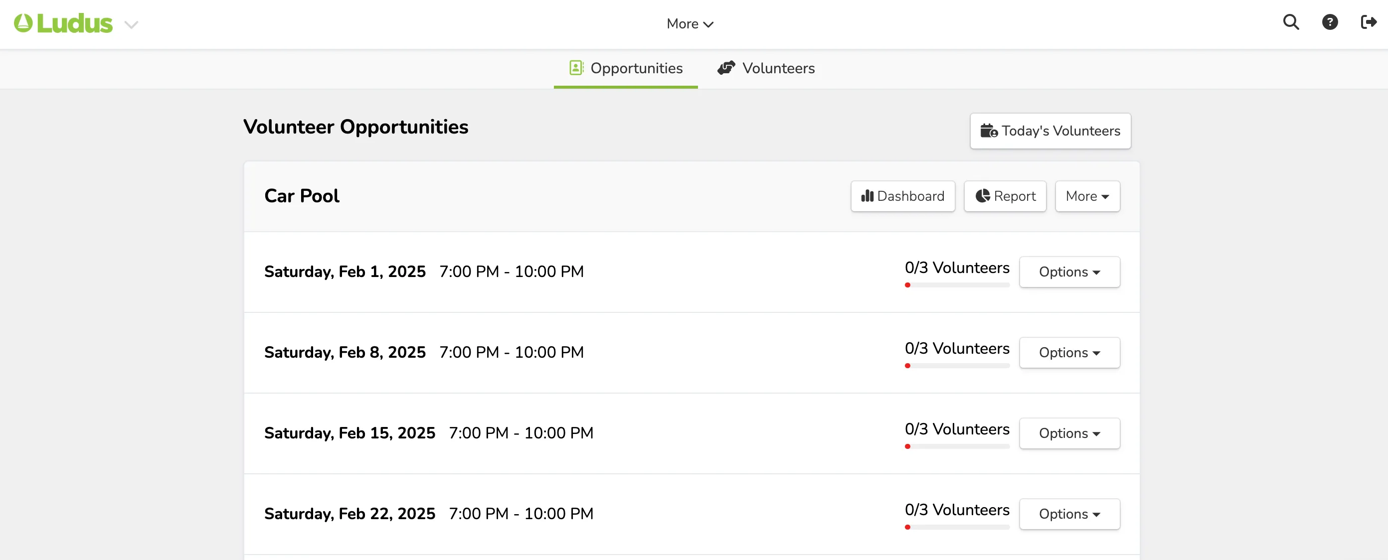Screen dimensions: 1388x560
Task: Open the Car Pool Report
Action: tap(1005, 196)
